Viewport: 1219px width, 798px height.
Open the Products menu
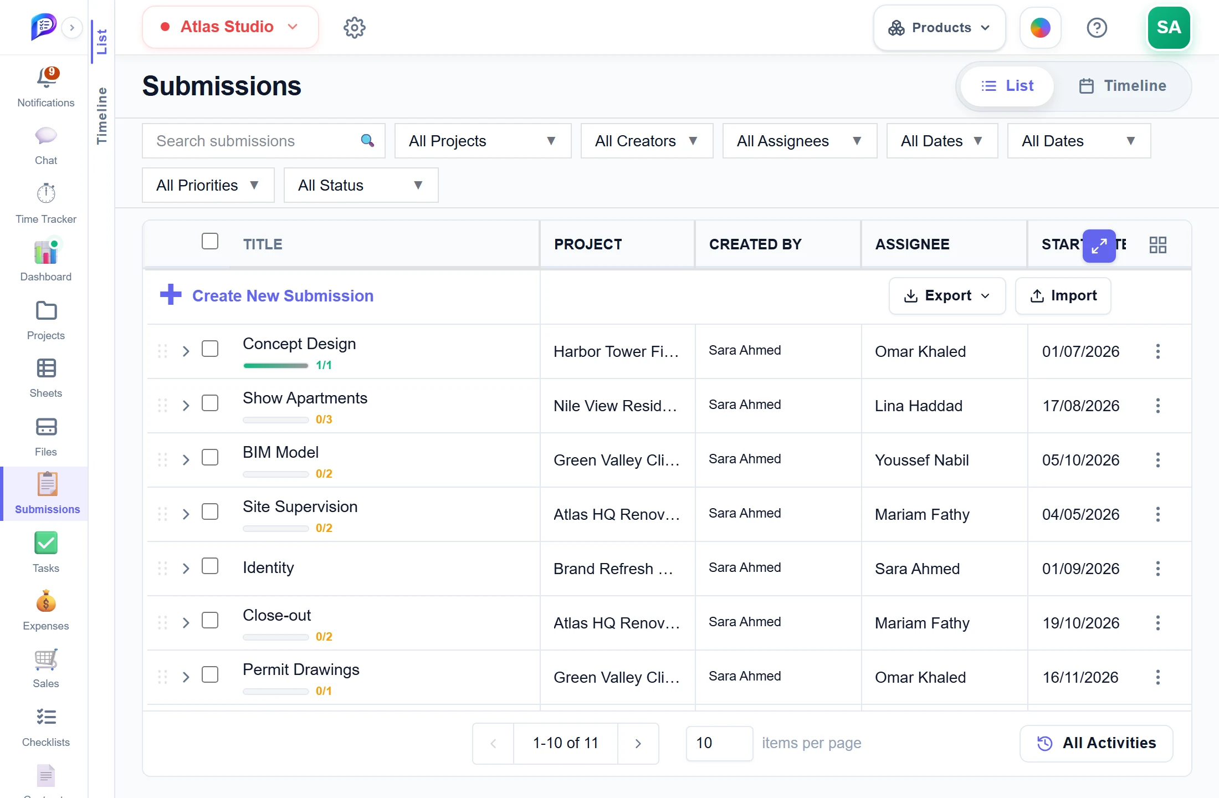pos(939,28)
